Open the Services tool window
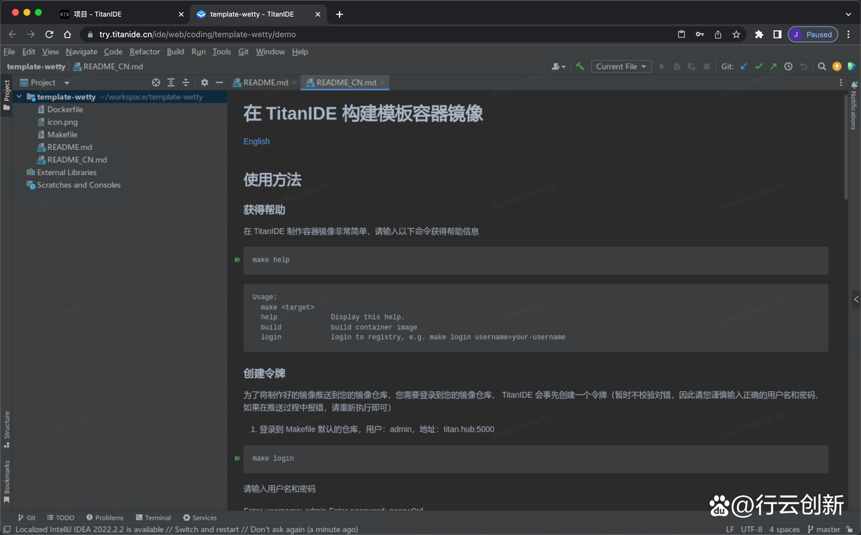861x535 pixels. 200,518
